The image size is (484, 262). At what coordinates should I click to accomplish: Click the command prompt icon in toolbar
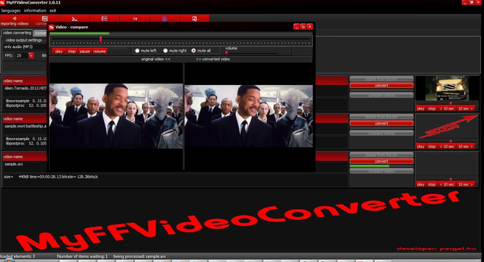click(x=75, y=19)
